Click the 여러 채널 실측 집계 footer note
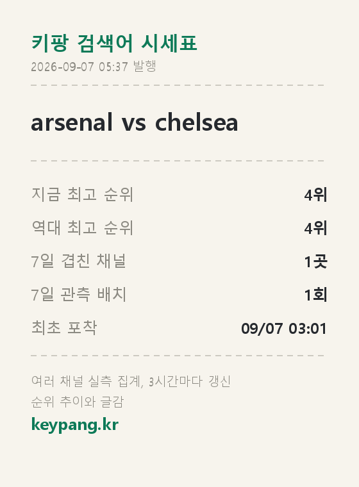The width and height of the screenshot is (359, 487). (x=87, y=381)
